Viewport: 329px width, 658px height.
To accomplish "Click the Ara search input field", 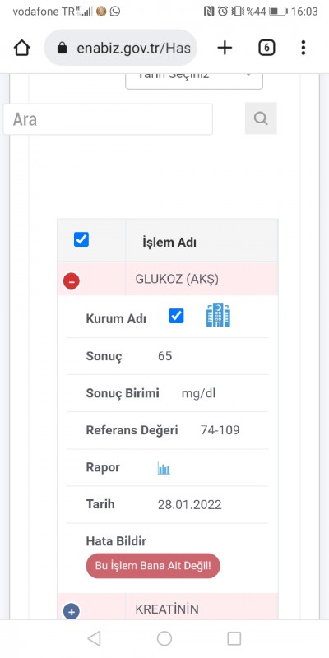I will [108, 119].
